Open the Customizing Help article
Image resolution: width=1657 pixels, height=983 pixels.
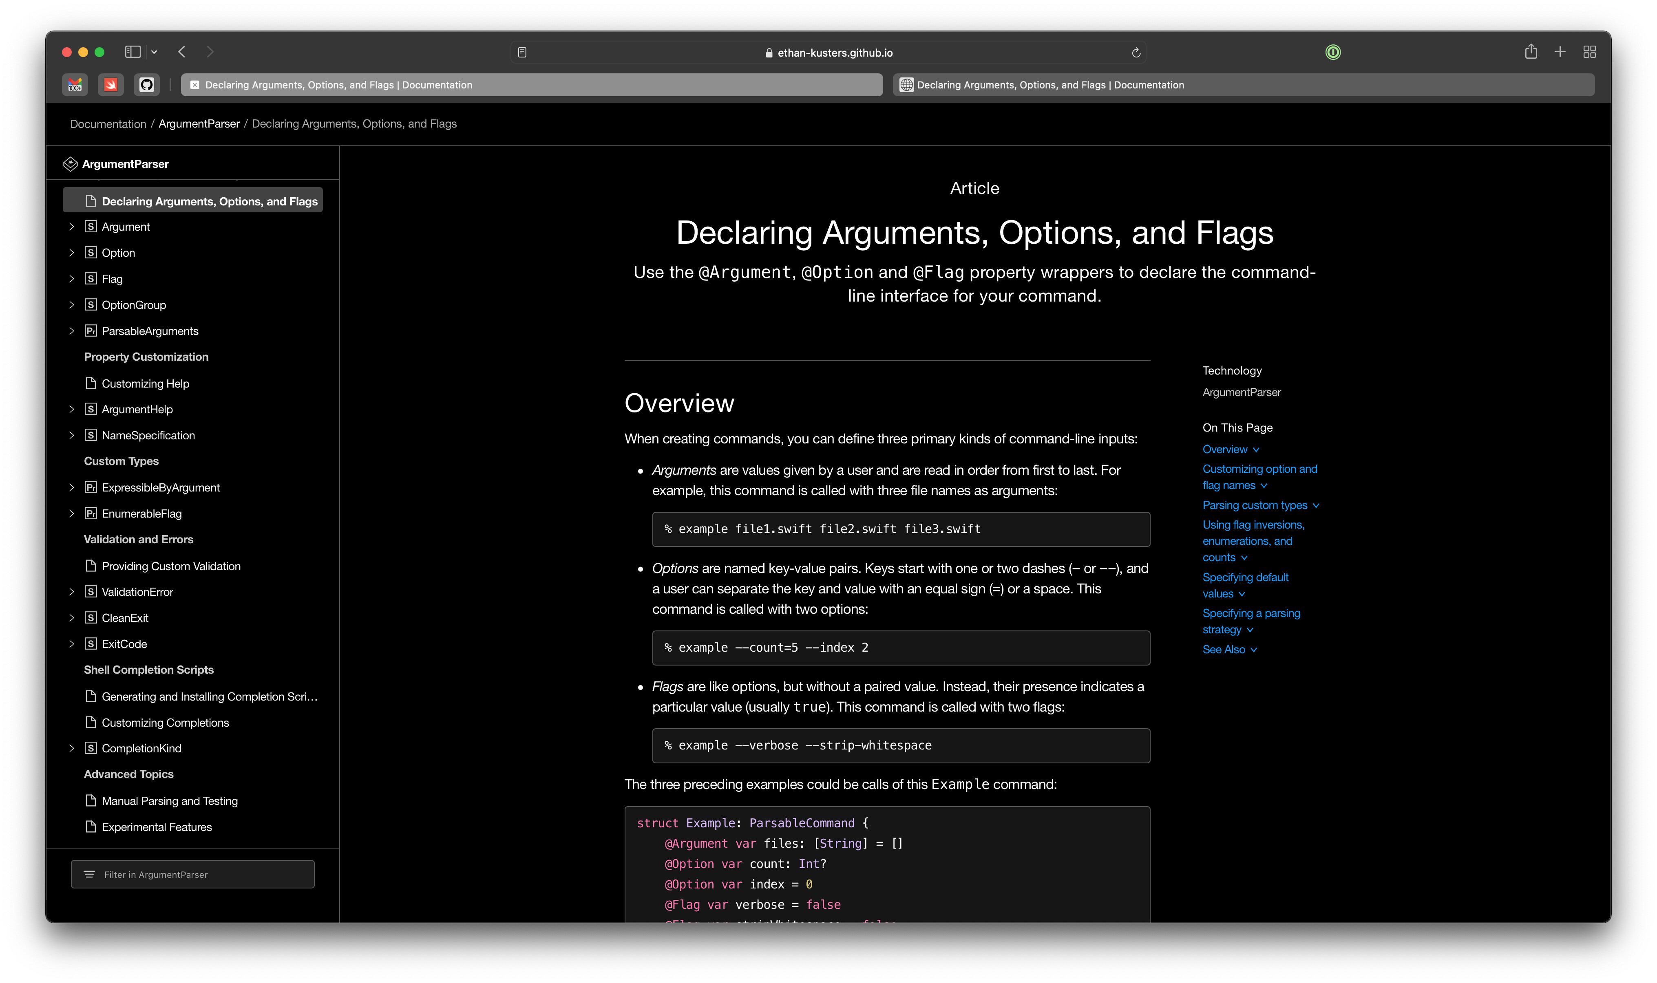click(x=145, y=384)
